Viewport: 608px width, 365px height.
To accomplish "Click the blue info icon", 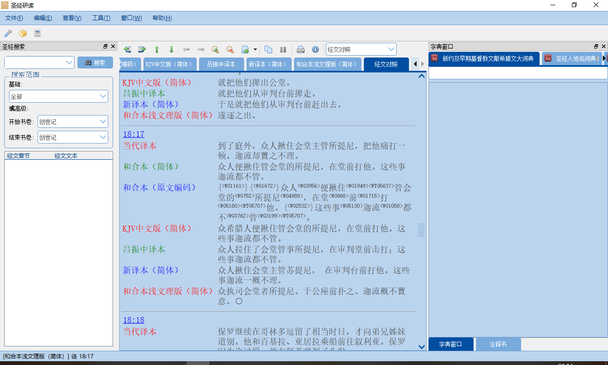I will pyautogui.click(x=315, y=49).
